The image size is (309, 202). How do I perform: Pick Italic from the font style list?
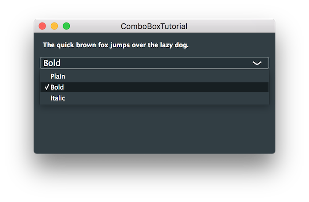(x=58, y=98)
